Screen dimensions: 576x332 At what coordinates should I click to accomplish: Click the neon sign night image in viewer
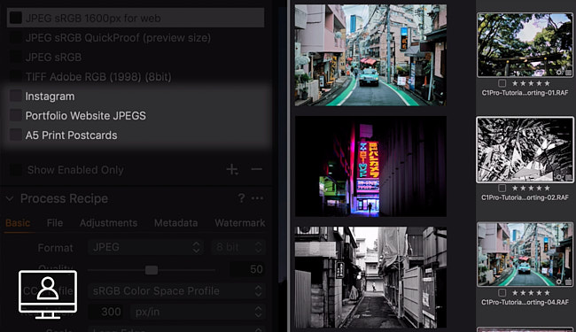point(370,166)
